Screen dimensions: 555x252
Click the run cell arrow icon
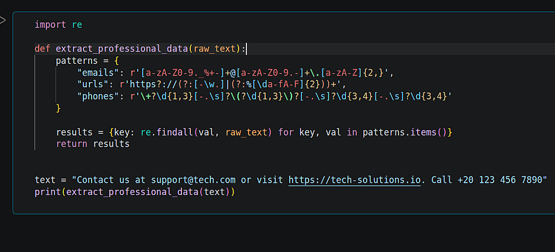3,21
